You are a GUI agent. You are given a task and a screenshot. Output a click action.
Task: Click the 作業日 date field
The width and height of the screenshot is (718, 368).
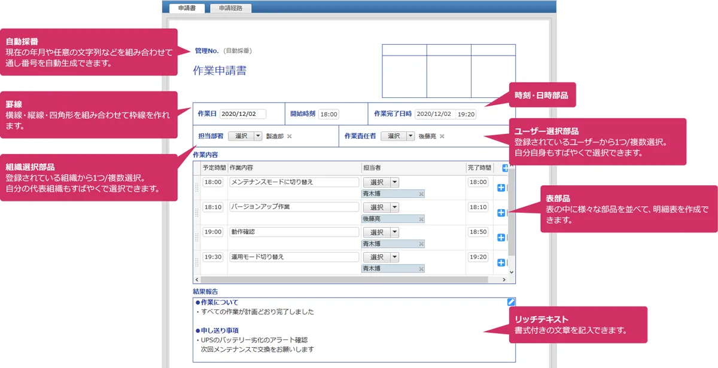coord(242,114)
